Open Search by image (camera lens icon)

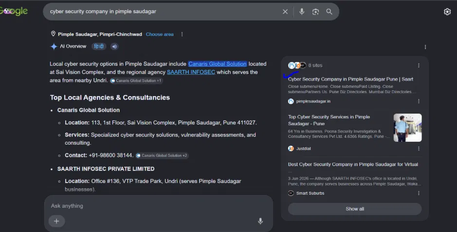[315, 12]
